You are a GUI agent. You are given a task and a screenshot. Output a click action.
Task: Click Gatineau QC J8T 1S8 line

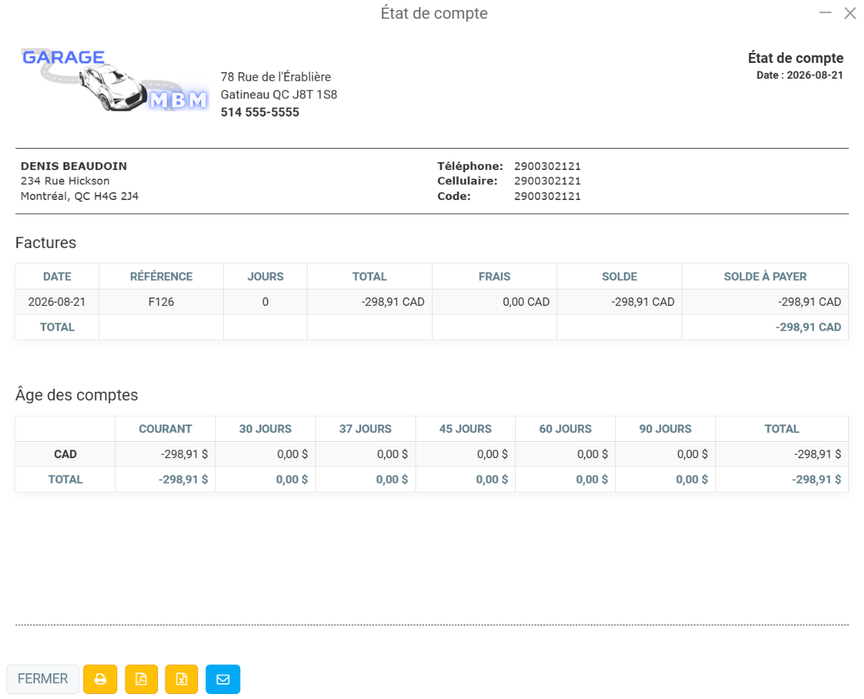click(279, 94)
